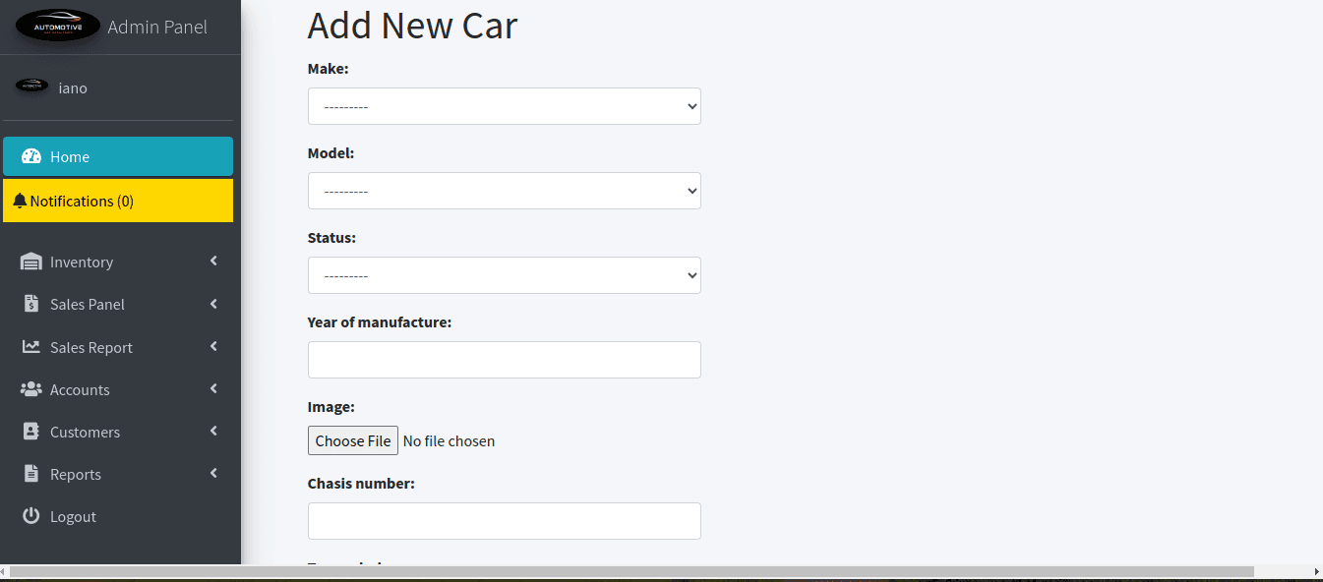
Task: Click the Automotive logo in the header
Action: (x=58, y=27)
